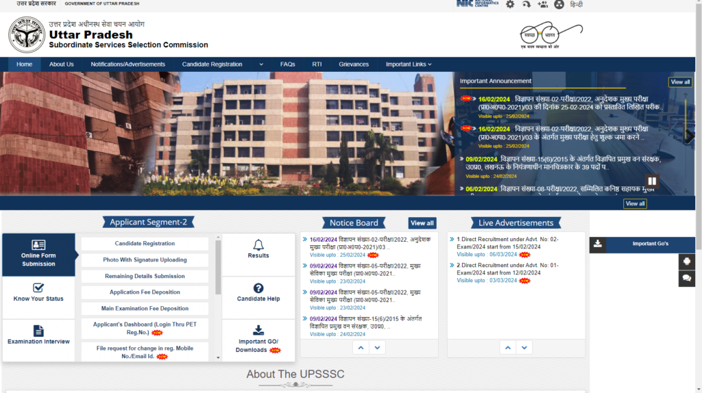Click the Important Go's download icon
The image size is (702, 393).
(x=598, y=244)
